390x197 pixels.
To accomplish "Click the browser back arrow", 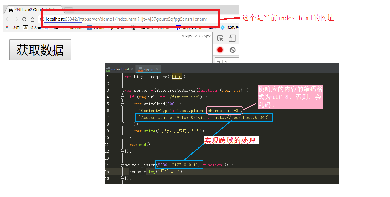I will 8,19.
